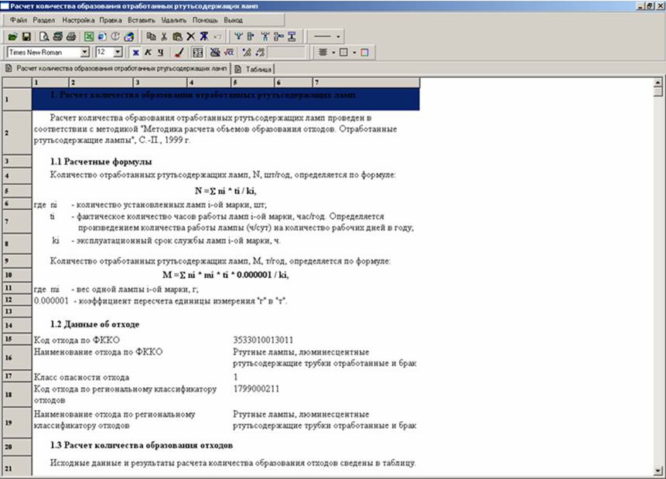Expand the line style dropdown

[x=338, y=36]
